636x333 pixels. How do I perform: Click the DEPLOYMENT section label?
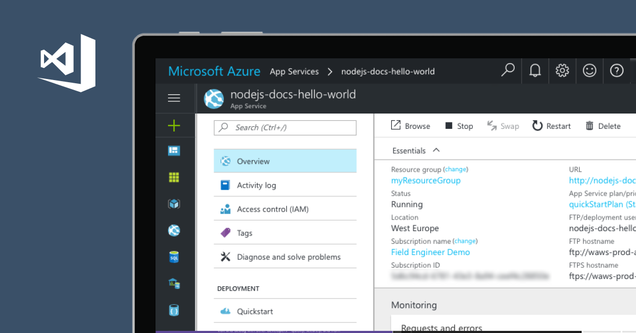[x=238, y=289]
